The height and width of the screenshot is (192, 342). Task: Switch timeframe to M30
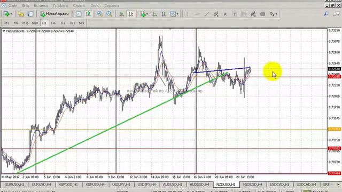point(35,23)
